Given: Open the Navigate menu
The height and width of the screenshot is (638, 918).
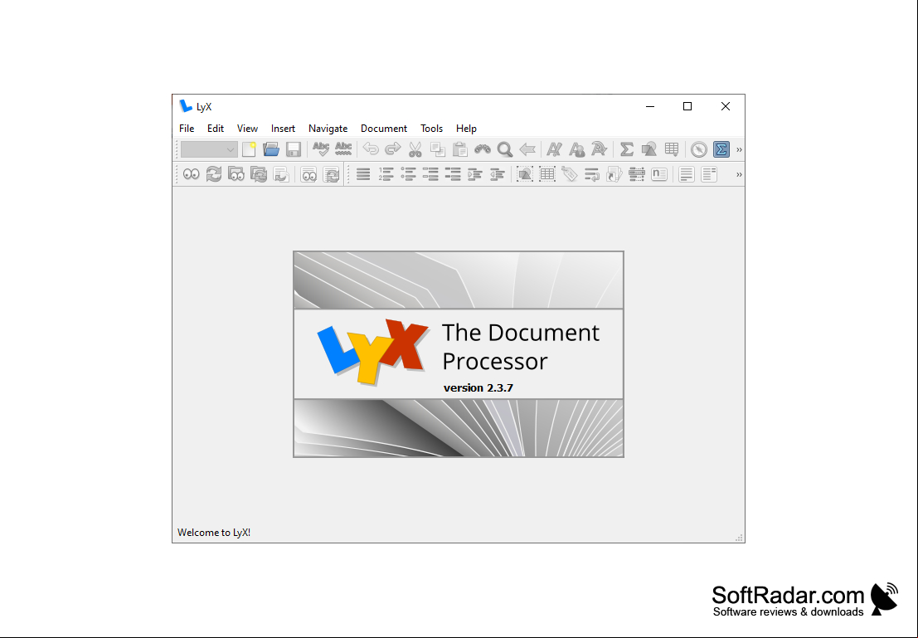Looking at the screenshot, I should [328, 129].
